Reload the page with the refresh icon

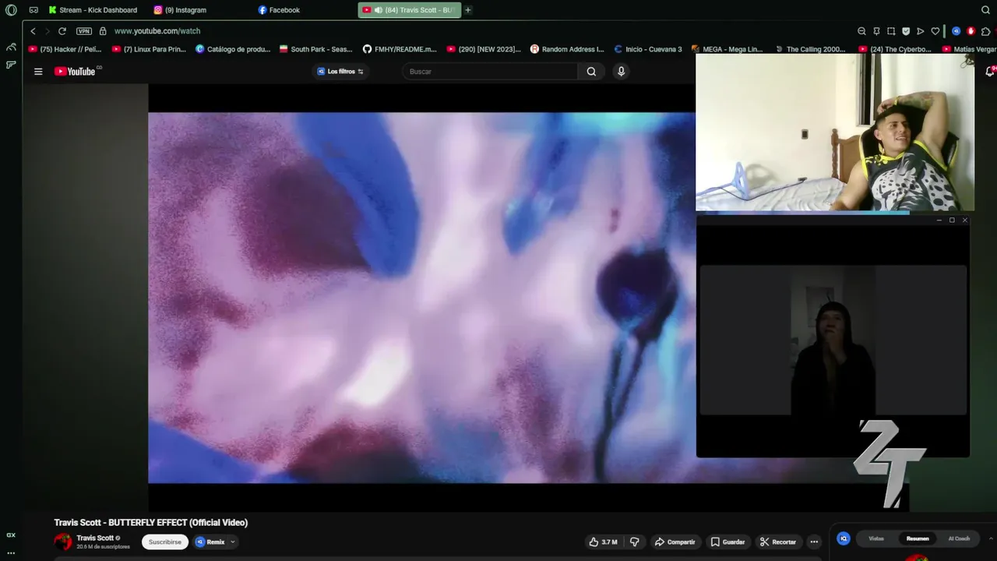pos(62,31)
